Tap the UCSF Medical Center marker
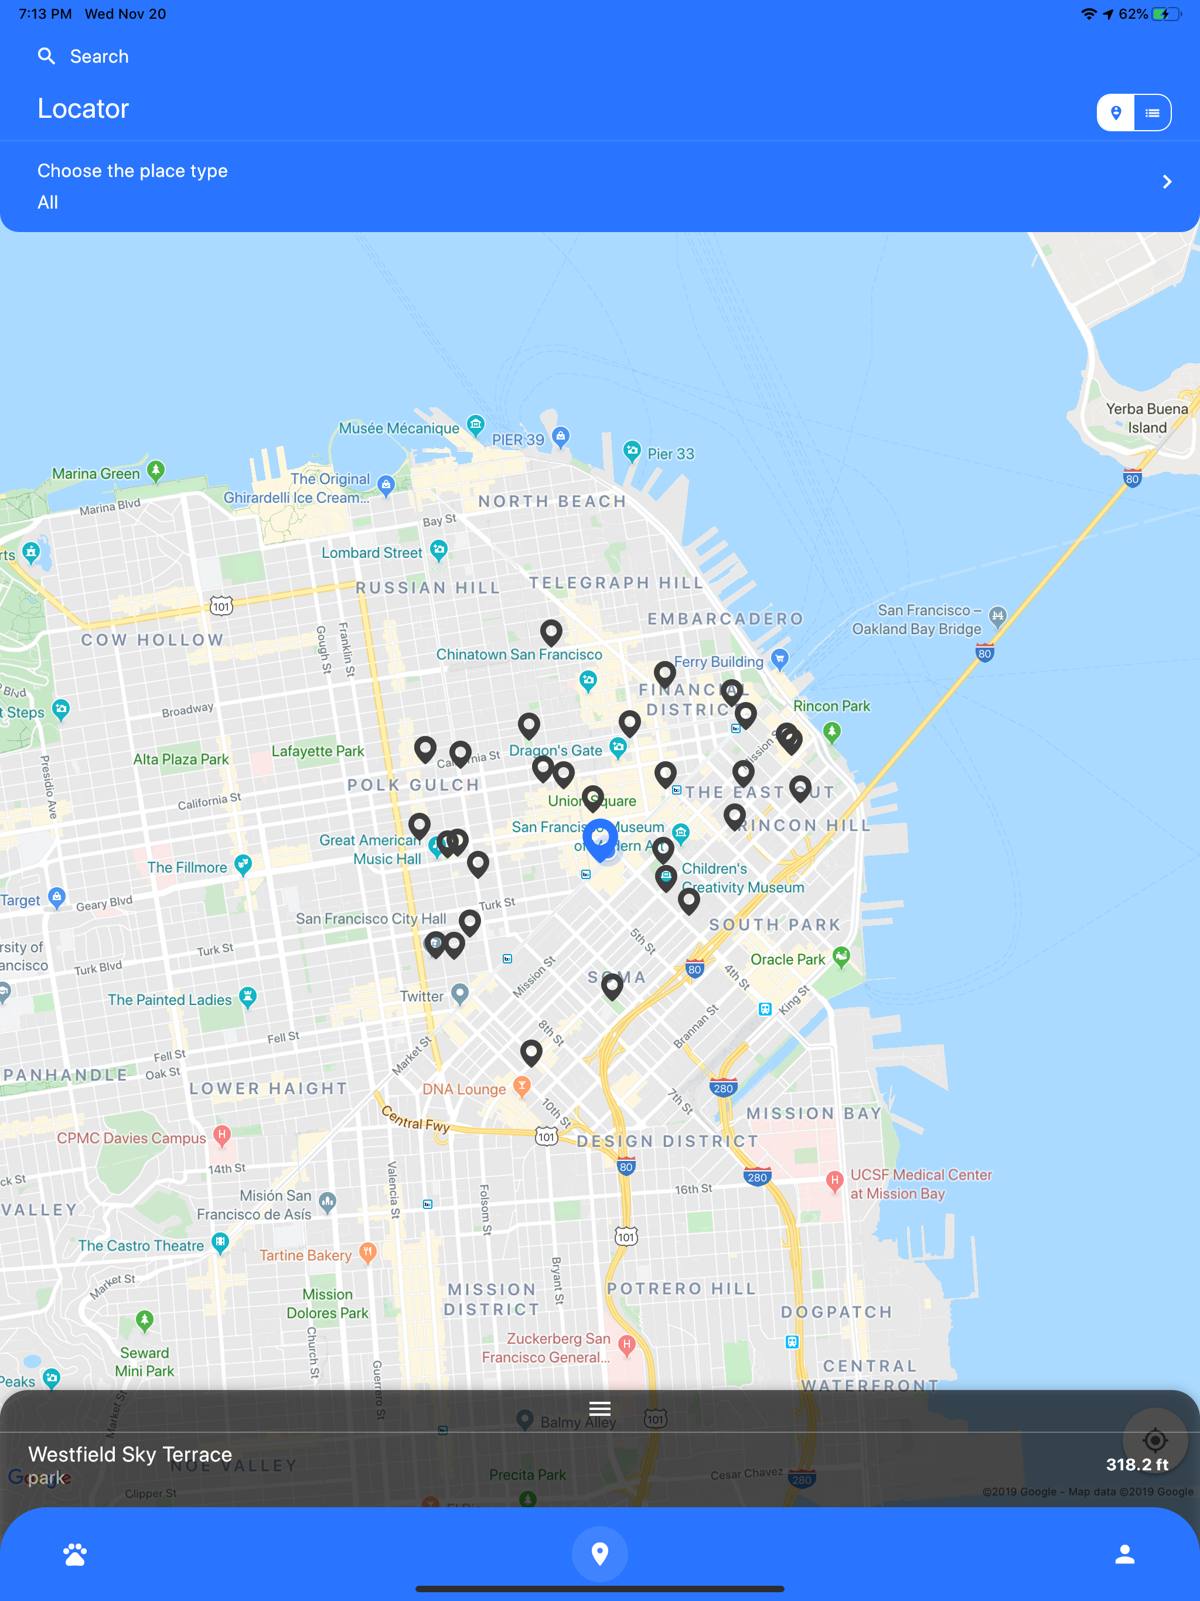 click(x=834, y=1181)
